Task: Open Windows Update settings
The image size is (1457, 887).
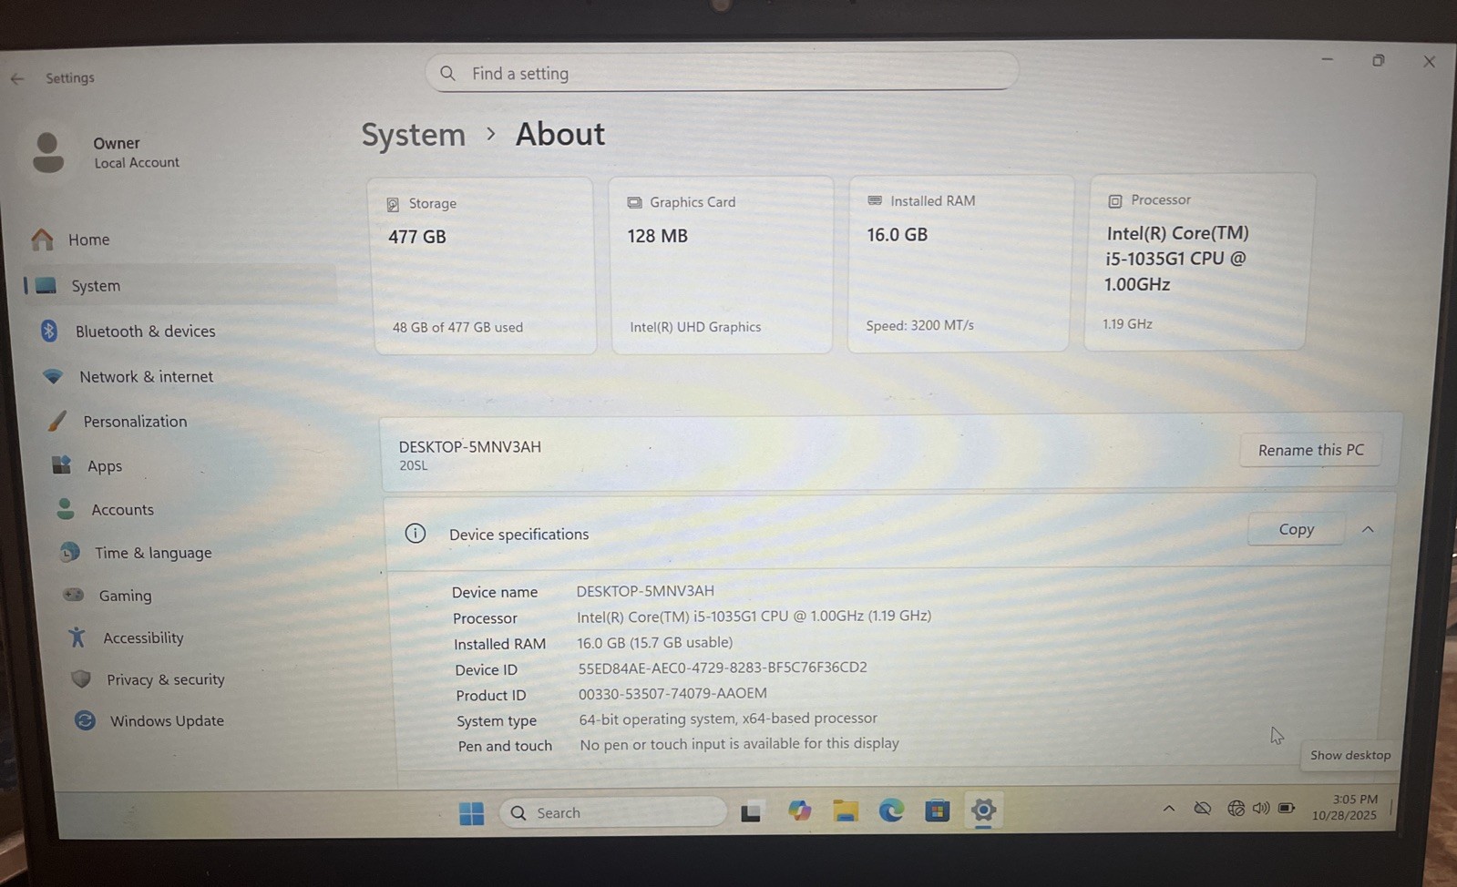Action: point(149,720)
